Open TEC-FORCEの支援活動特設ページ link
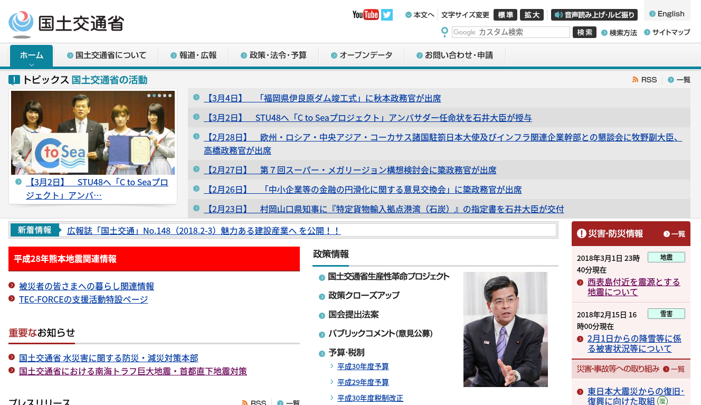 tap(83, 299)
